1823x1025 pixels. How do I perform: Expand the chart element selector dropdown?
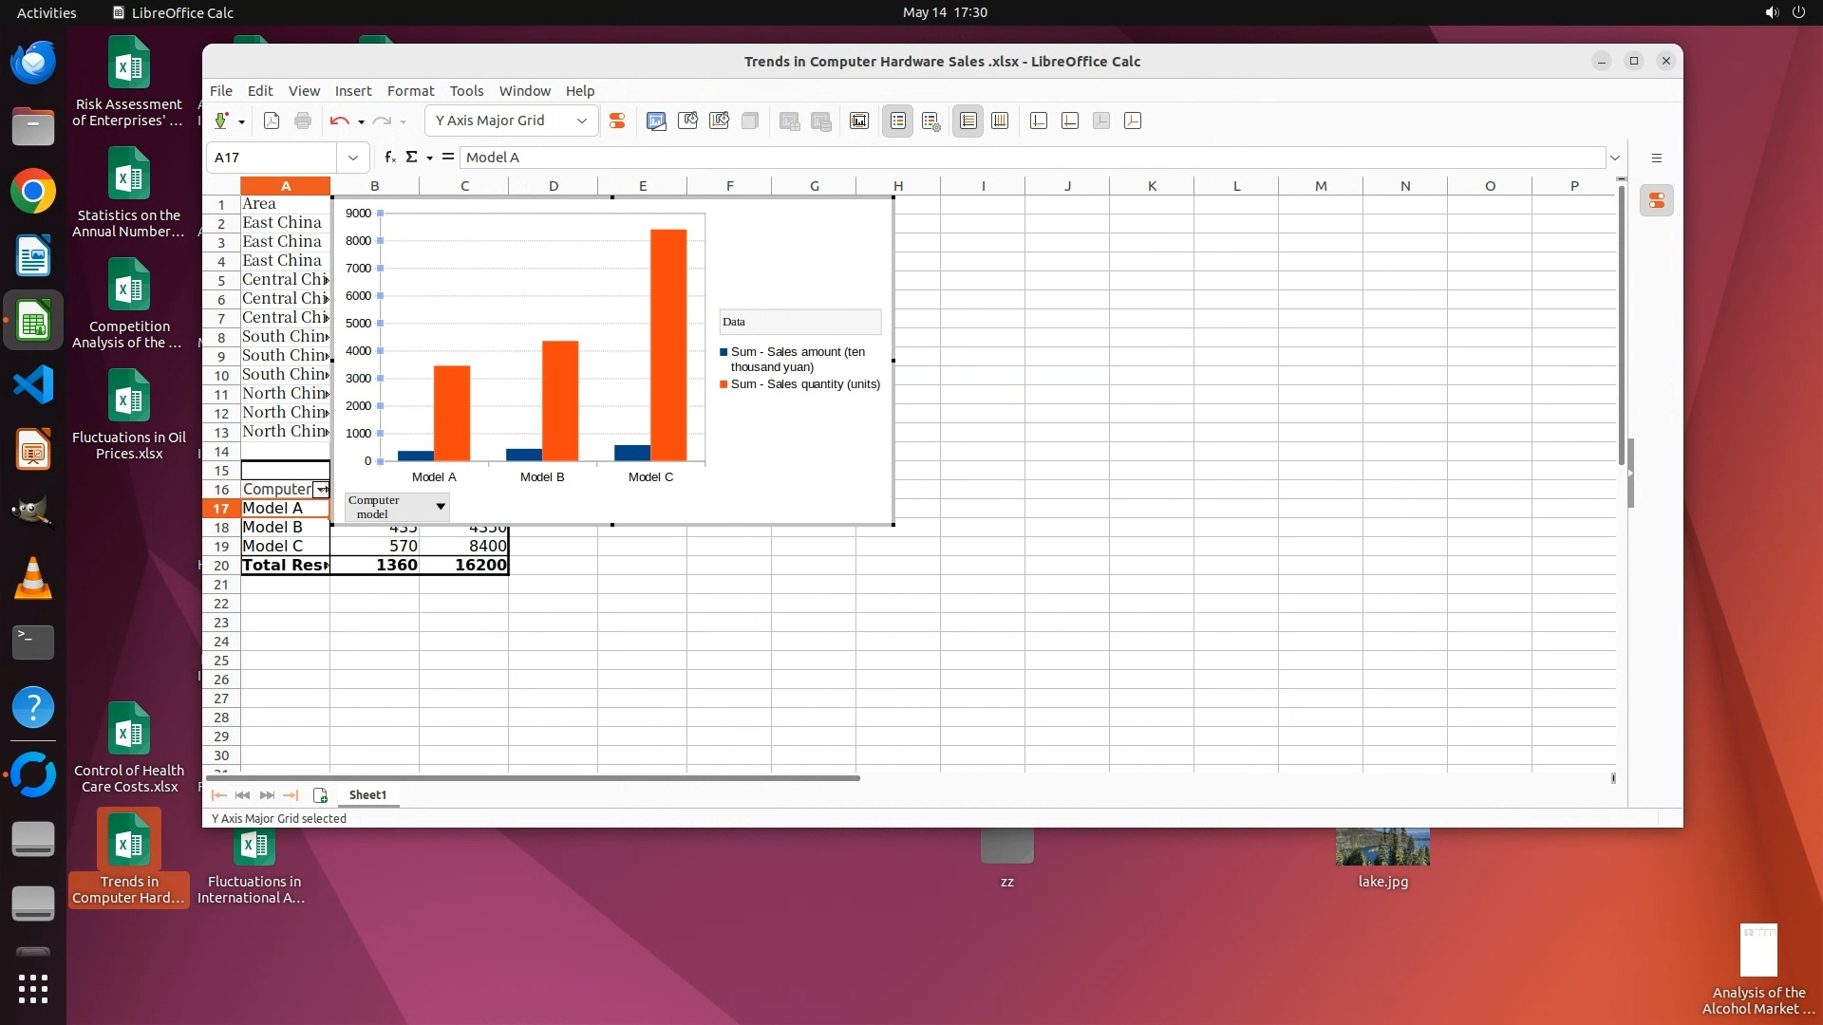coord(582,121)
